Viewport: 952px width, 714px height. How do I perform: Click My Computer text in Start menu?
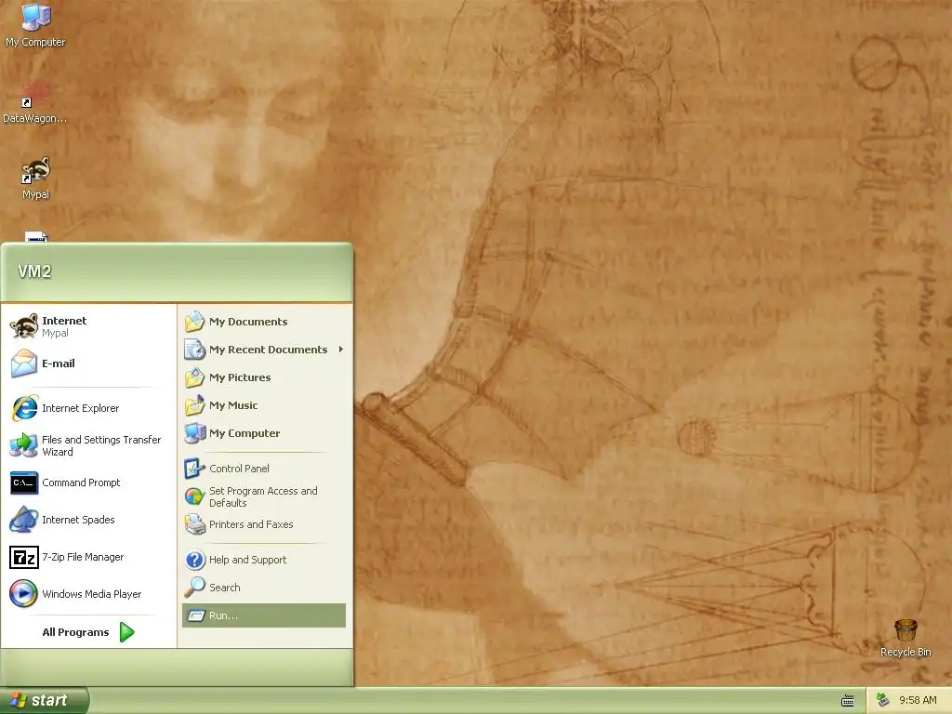point(245,433)
